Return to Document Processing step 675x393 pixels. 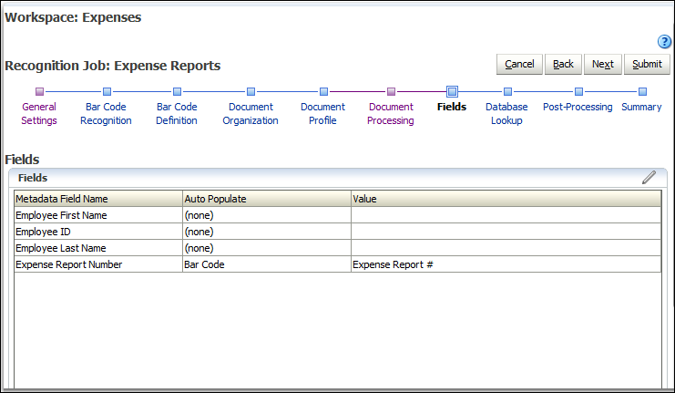point(391,113)
